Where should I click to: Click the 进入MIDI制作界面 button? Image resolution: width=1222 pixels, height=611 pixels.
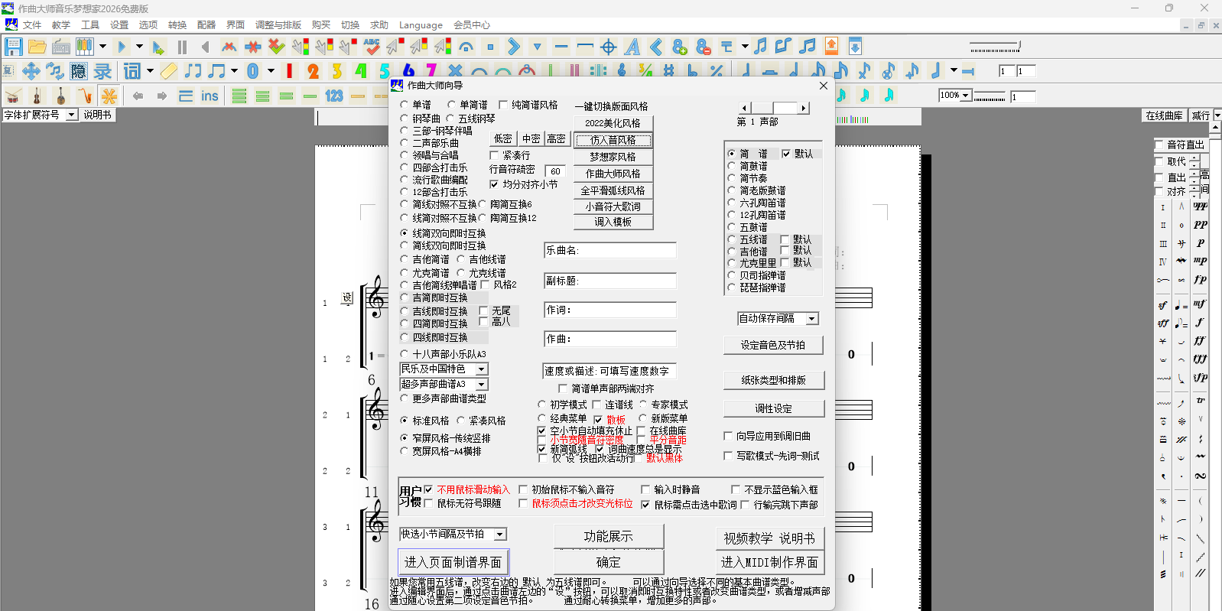point(770,562)
